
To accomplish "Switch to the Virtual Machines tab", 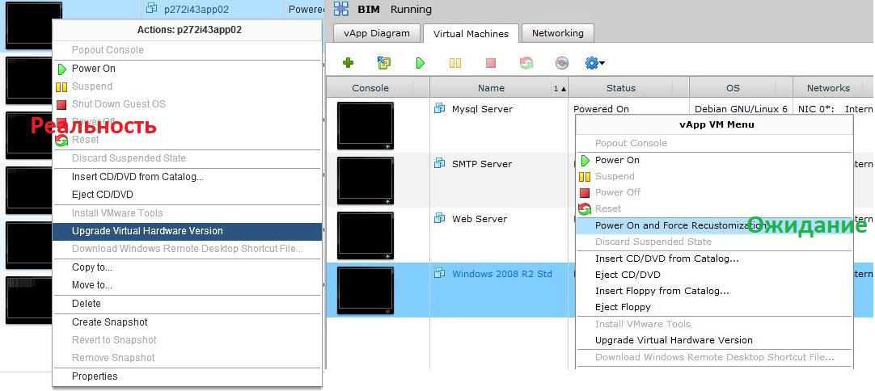I will tap(471, 33).
